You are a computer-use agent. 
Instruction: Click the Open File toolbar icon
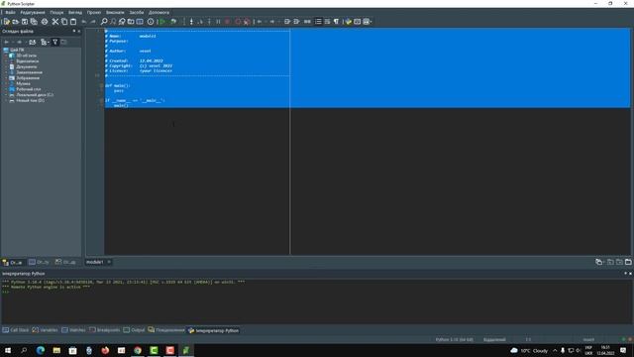click(16, 22)
